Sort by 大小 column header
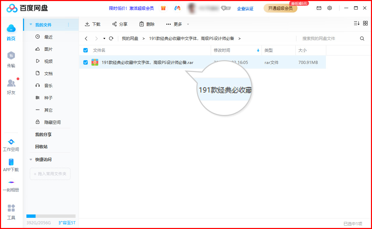Screen dimensions: 372x229 (303, 50)
